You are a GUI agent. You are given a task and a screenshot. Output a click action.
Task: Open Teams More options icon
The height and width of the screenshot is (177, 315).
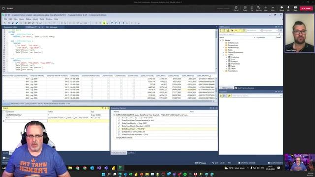click(x=273, y=8)
